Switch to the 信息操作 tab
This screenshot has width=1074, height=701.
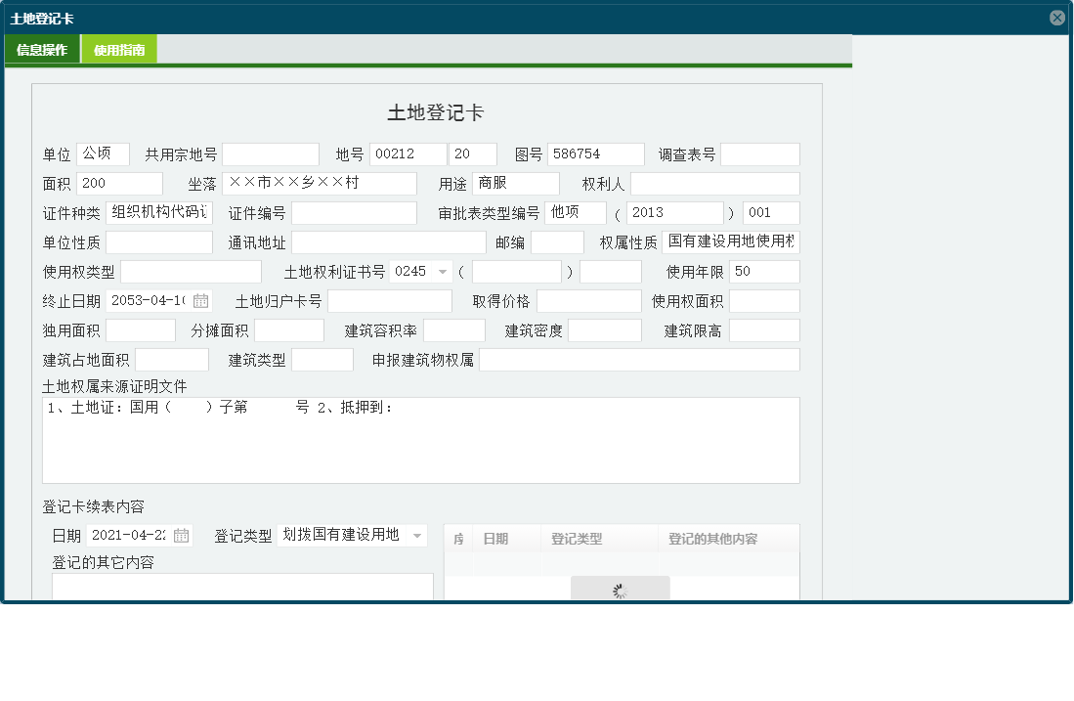pyautogui.click(x=42, y=50)
